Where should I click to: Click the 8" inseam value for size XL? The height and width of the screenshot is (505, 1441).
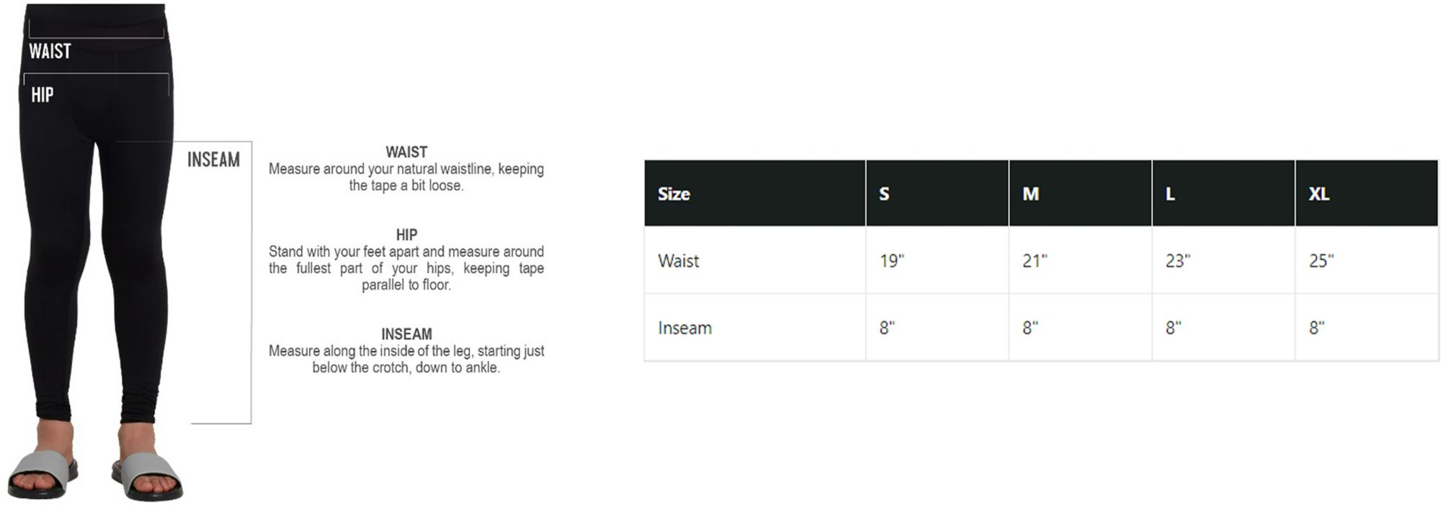pos(1317,328)
